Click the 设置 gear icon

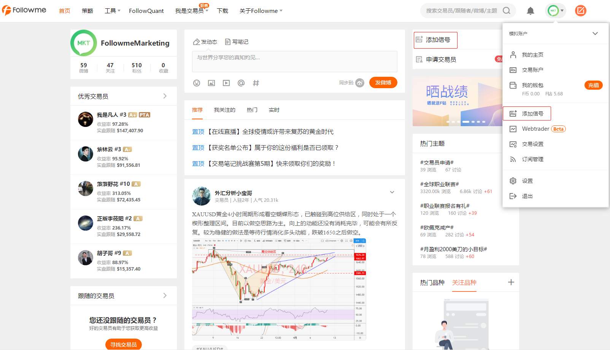[513, 181]
